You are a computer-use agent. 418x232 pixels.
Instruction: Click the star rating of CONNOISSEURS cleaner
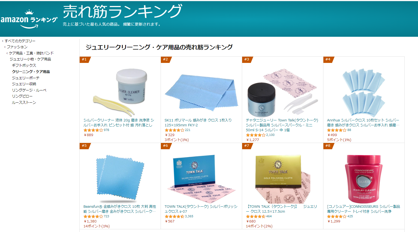coord(337,216)
